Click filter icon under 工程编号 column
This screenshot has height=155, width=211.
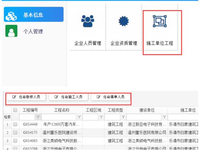pyautogui.click(x=38, y=117)
